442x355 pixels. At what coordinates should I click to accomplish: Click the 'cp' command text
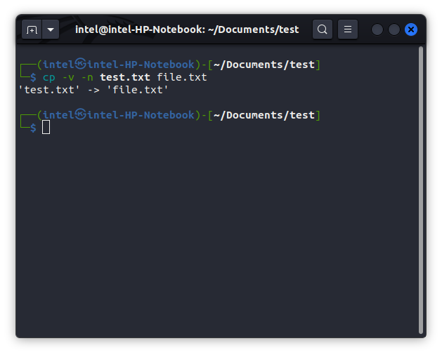pyautogui.click(x=48, y=77)
